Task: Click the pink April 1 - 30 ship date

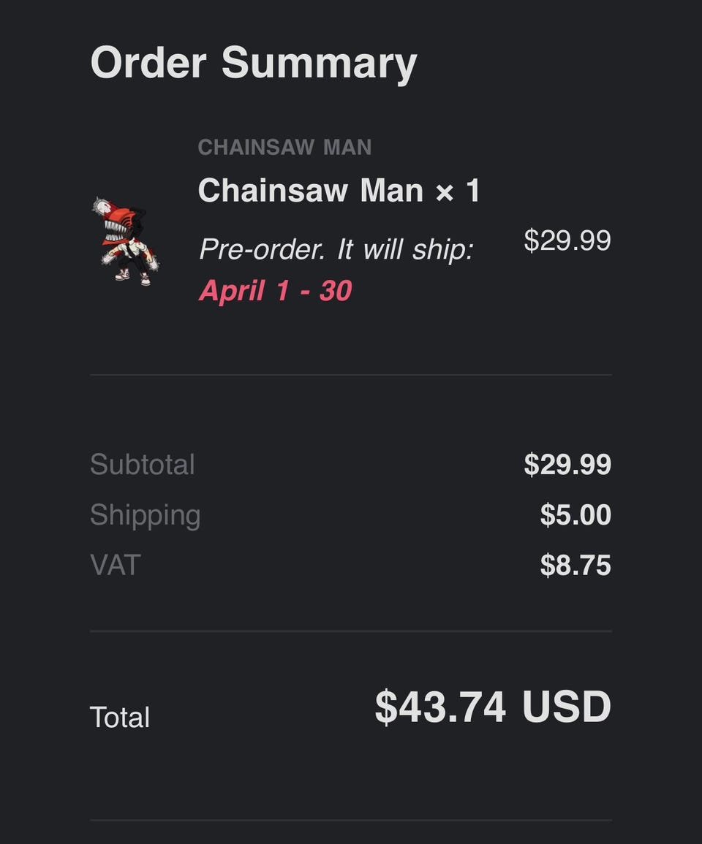Action: coord(275,291)
